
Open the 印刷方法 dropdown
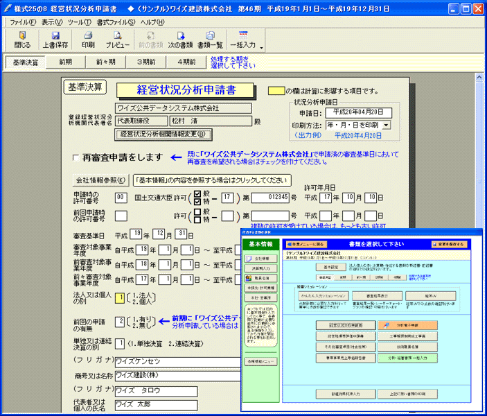coord(386,125)
